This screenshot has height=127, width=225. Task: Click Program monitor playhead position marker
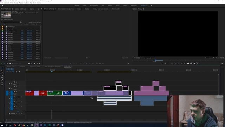coord(155,60)
